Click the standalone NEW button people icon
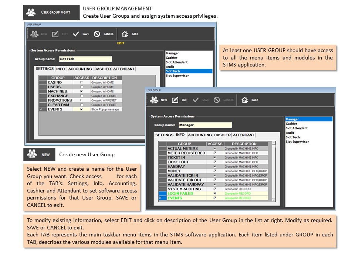 tap(32, 154)
